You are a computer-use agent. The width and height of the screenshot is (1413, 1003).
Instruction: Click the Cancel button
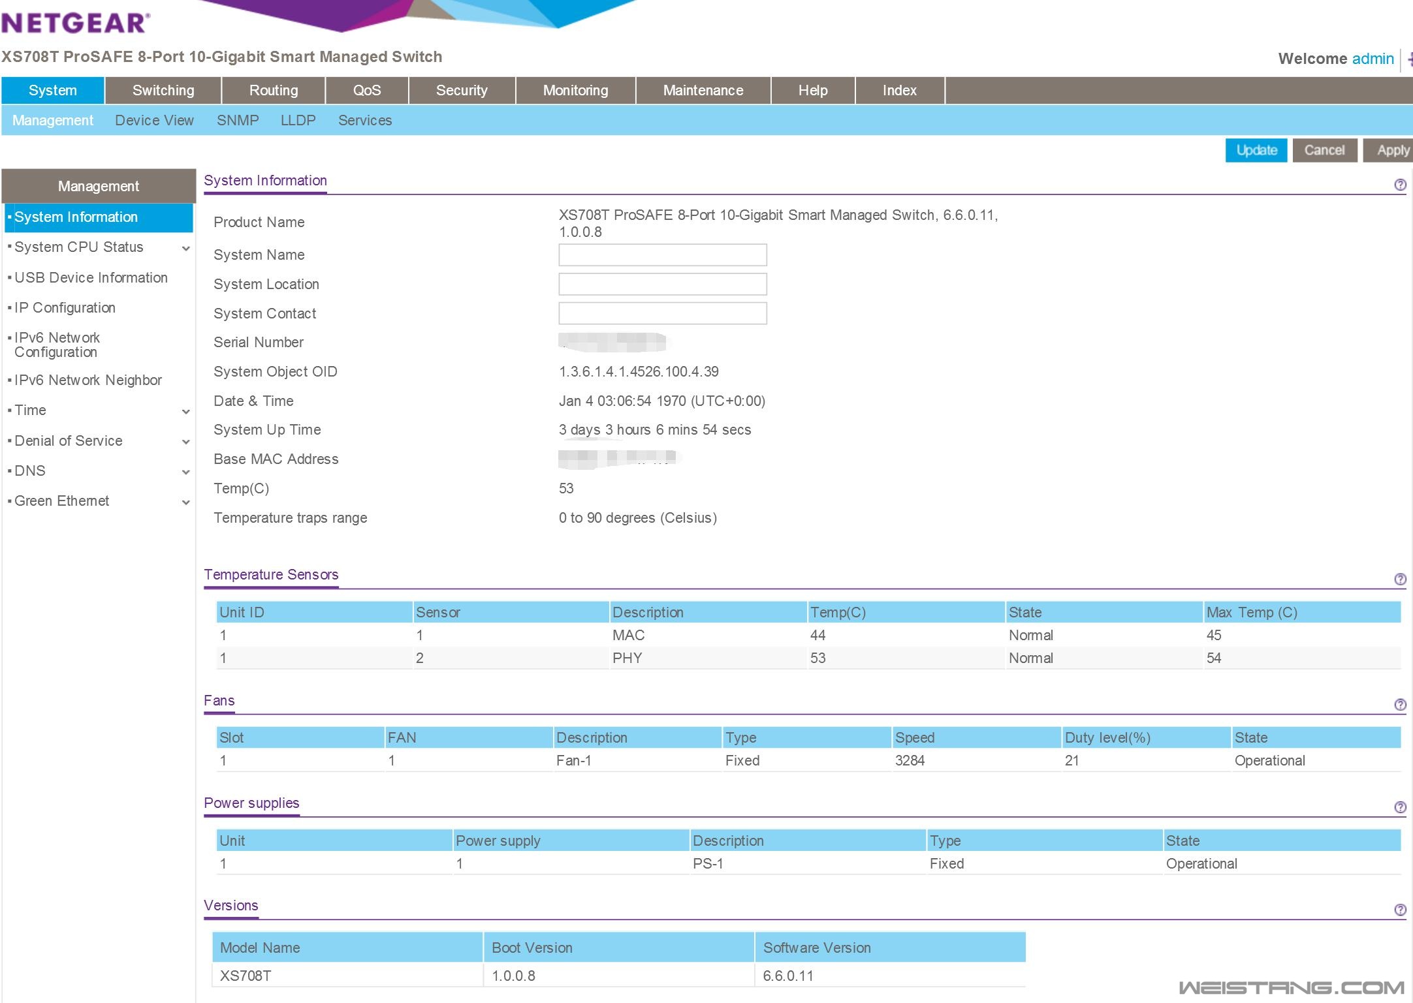point(1324,150)
